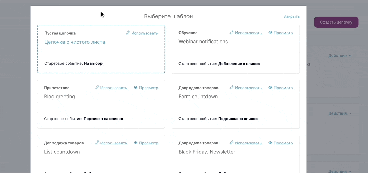Click Использовать for Blog greeting
This screenshot has width=368, height=173.
[114, 88]
